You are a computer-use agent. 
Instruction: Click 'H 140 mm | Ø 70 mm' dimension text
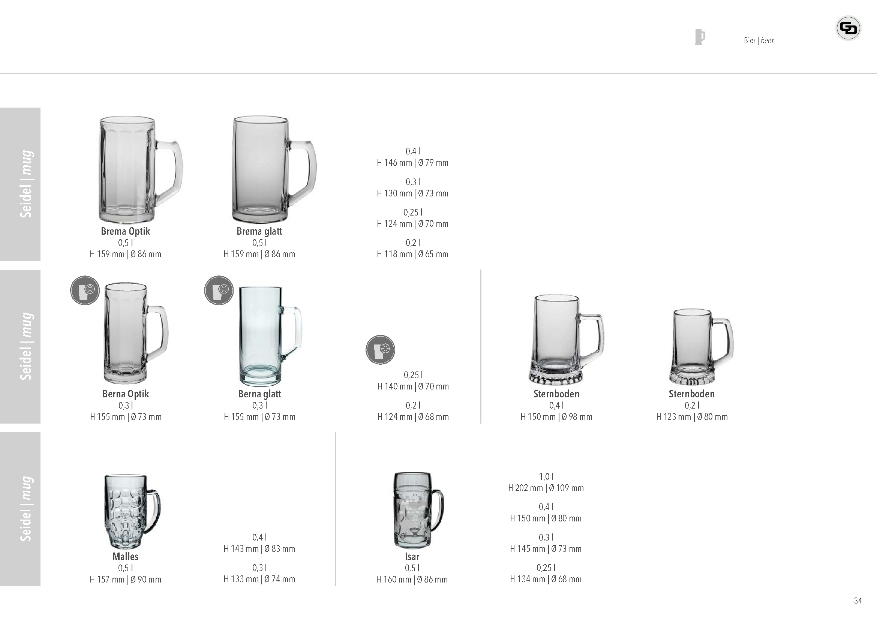pos(413,386)
